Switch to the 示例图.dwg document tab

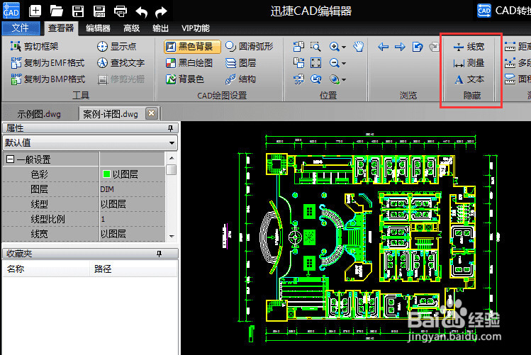pyautogui.click(x=39, y=114)
